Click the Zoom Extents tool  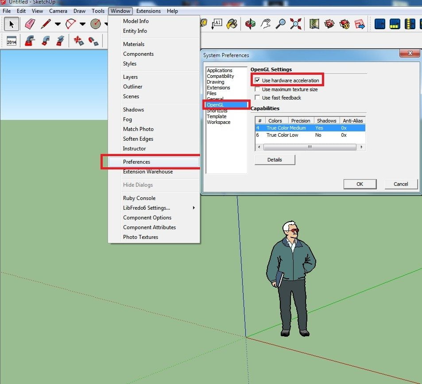295,24
